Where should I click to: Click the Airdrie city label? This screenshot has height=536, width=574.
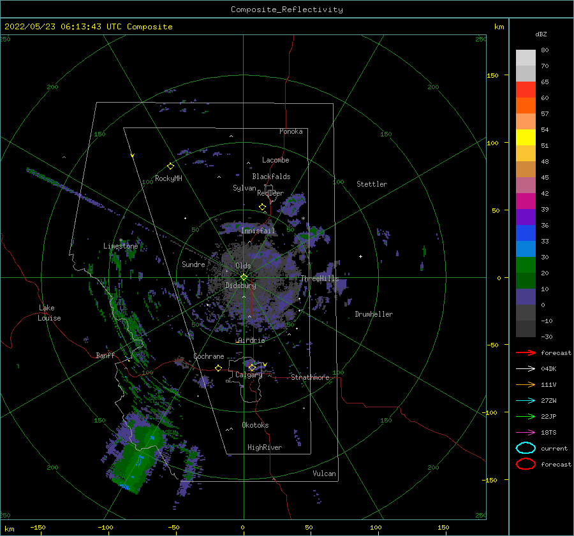point(251,340)
